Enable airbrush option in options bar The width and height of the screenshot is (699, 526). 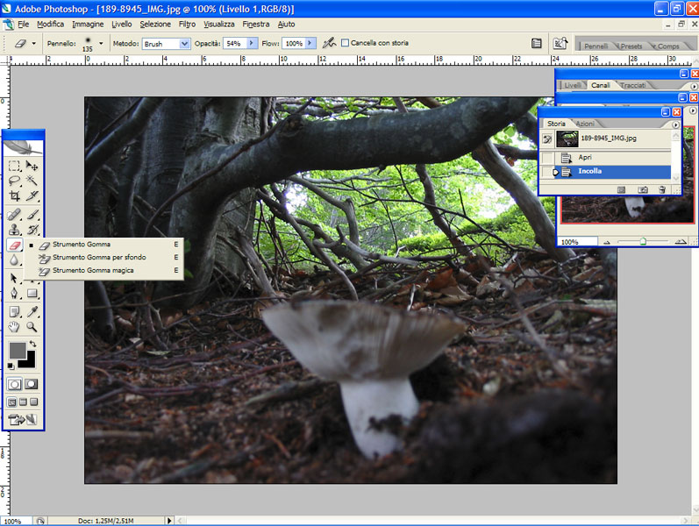(329, 43)
